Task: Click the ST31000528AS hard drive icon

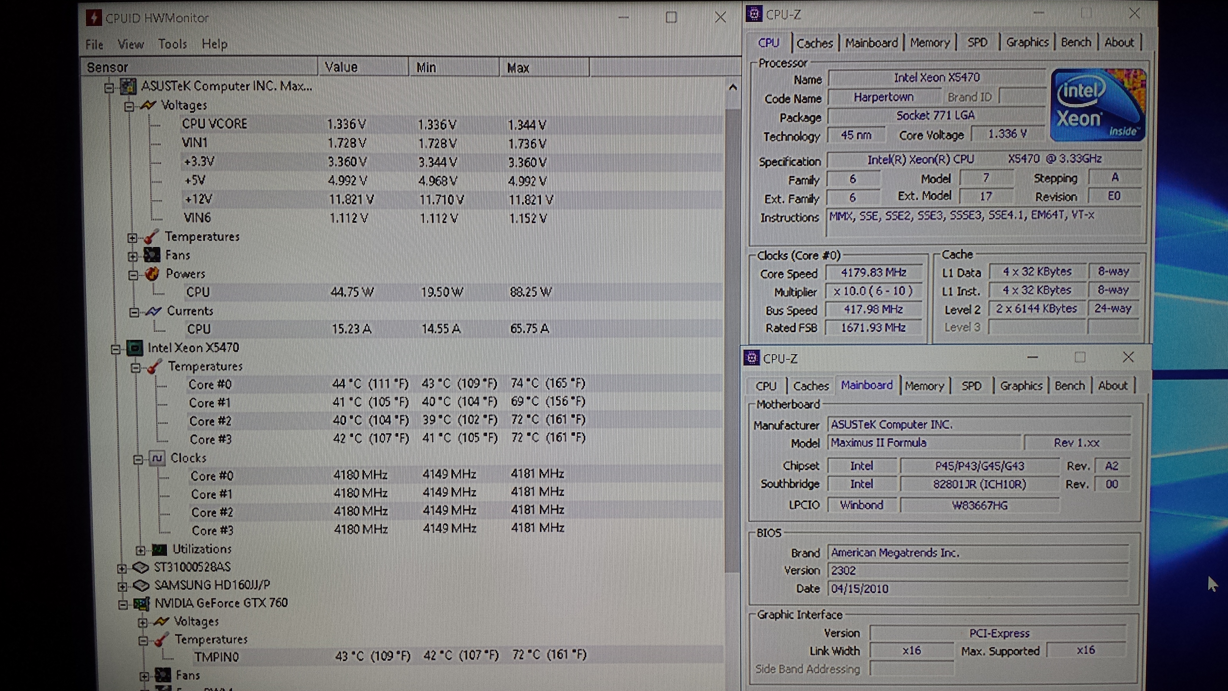Action: pos(141,567)
